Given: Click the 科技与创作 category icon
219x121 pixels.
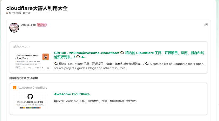Looking at the screenshot, I should pyautogui.click(x=7, y=13).
